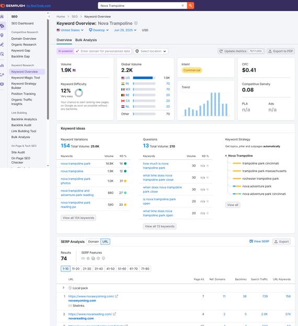Select results page 1-10
Image resolution: width=298 pixels, height=326 pixels.
[65, 269]
